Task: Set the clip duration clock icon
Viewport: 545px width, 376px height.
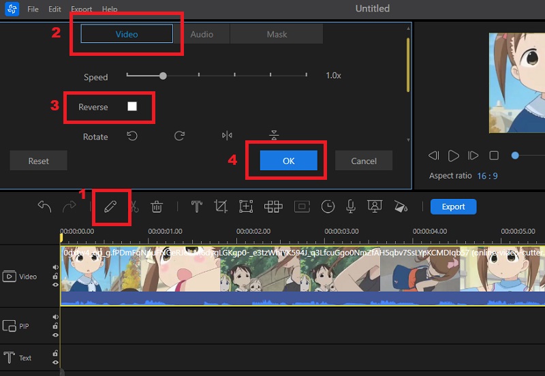Action: (328, 206)
